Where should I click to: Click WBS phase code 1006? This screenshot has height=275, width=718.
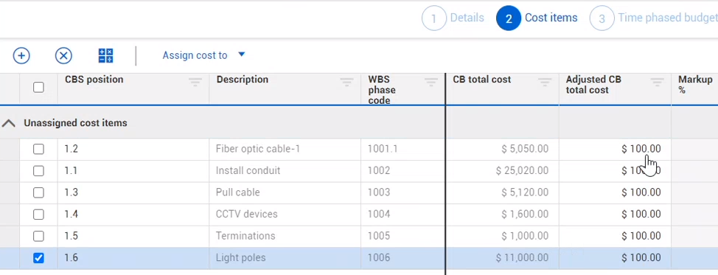(379, 258)
